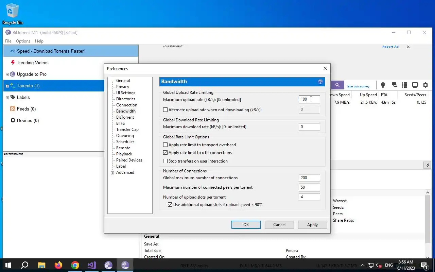435x272 pixels.
Task: Click the list view icon in toolbar
Action: 404,85
